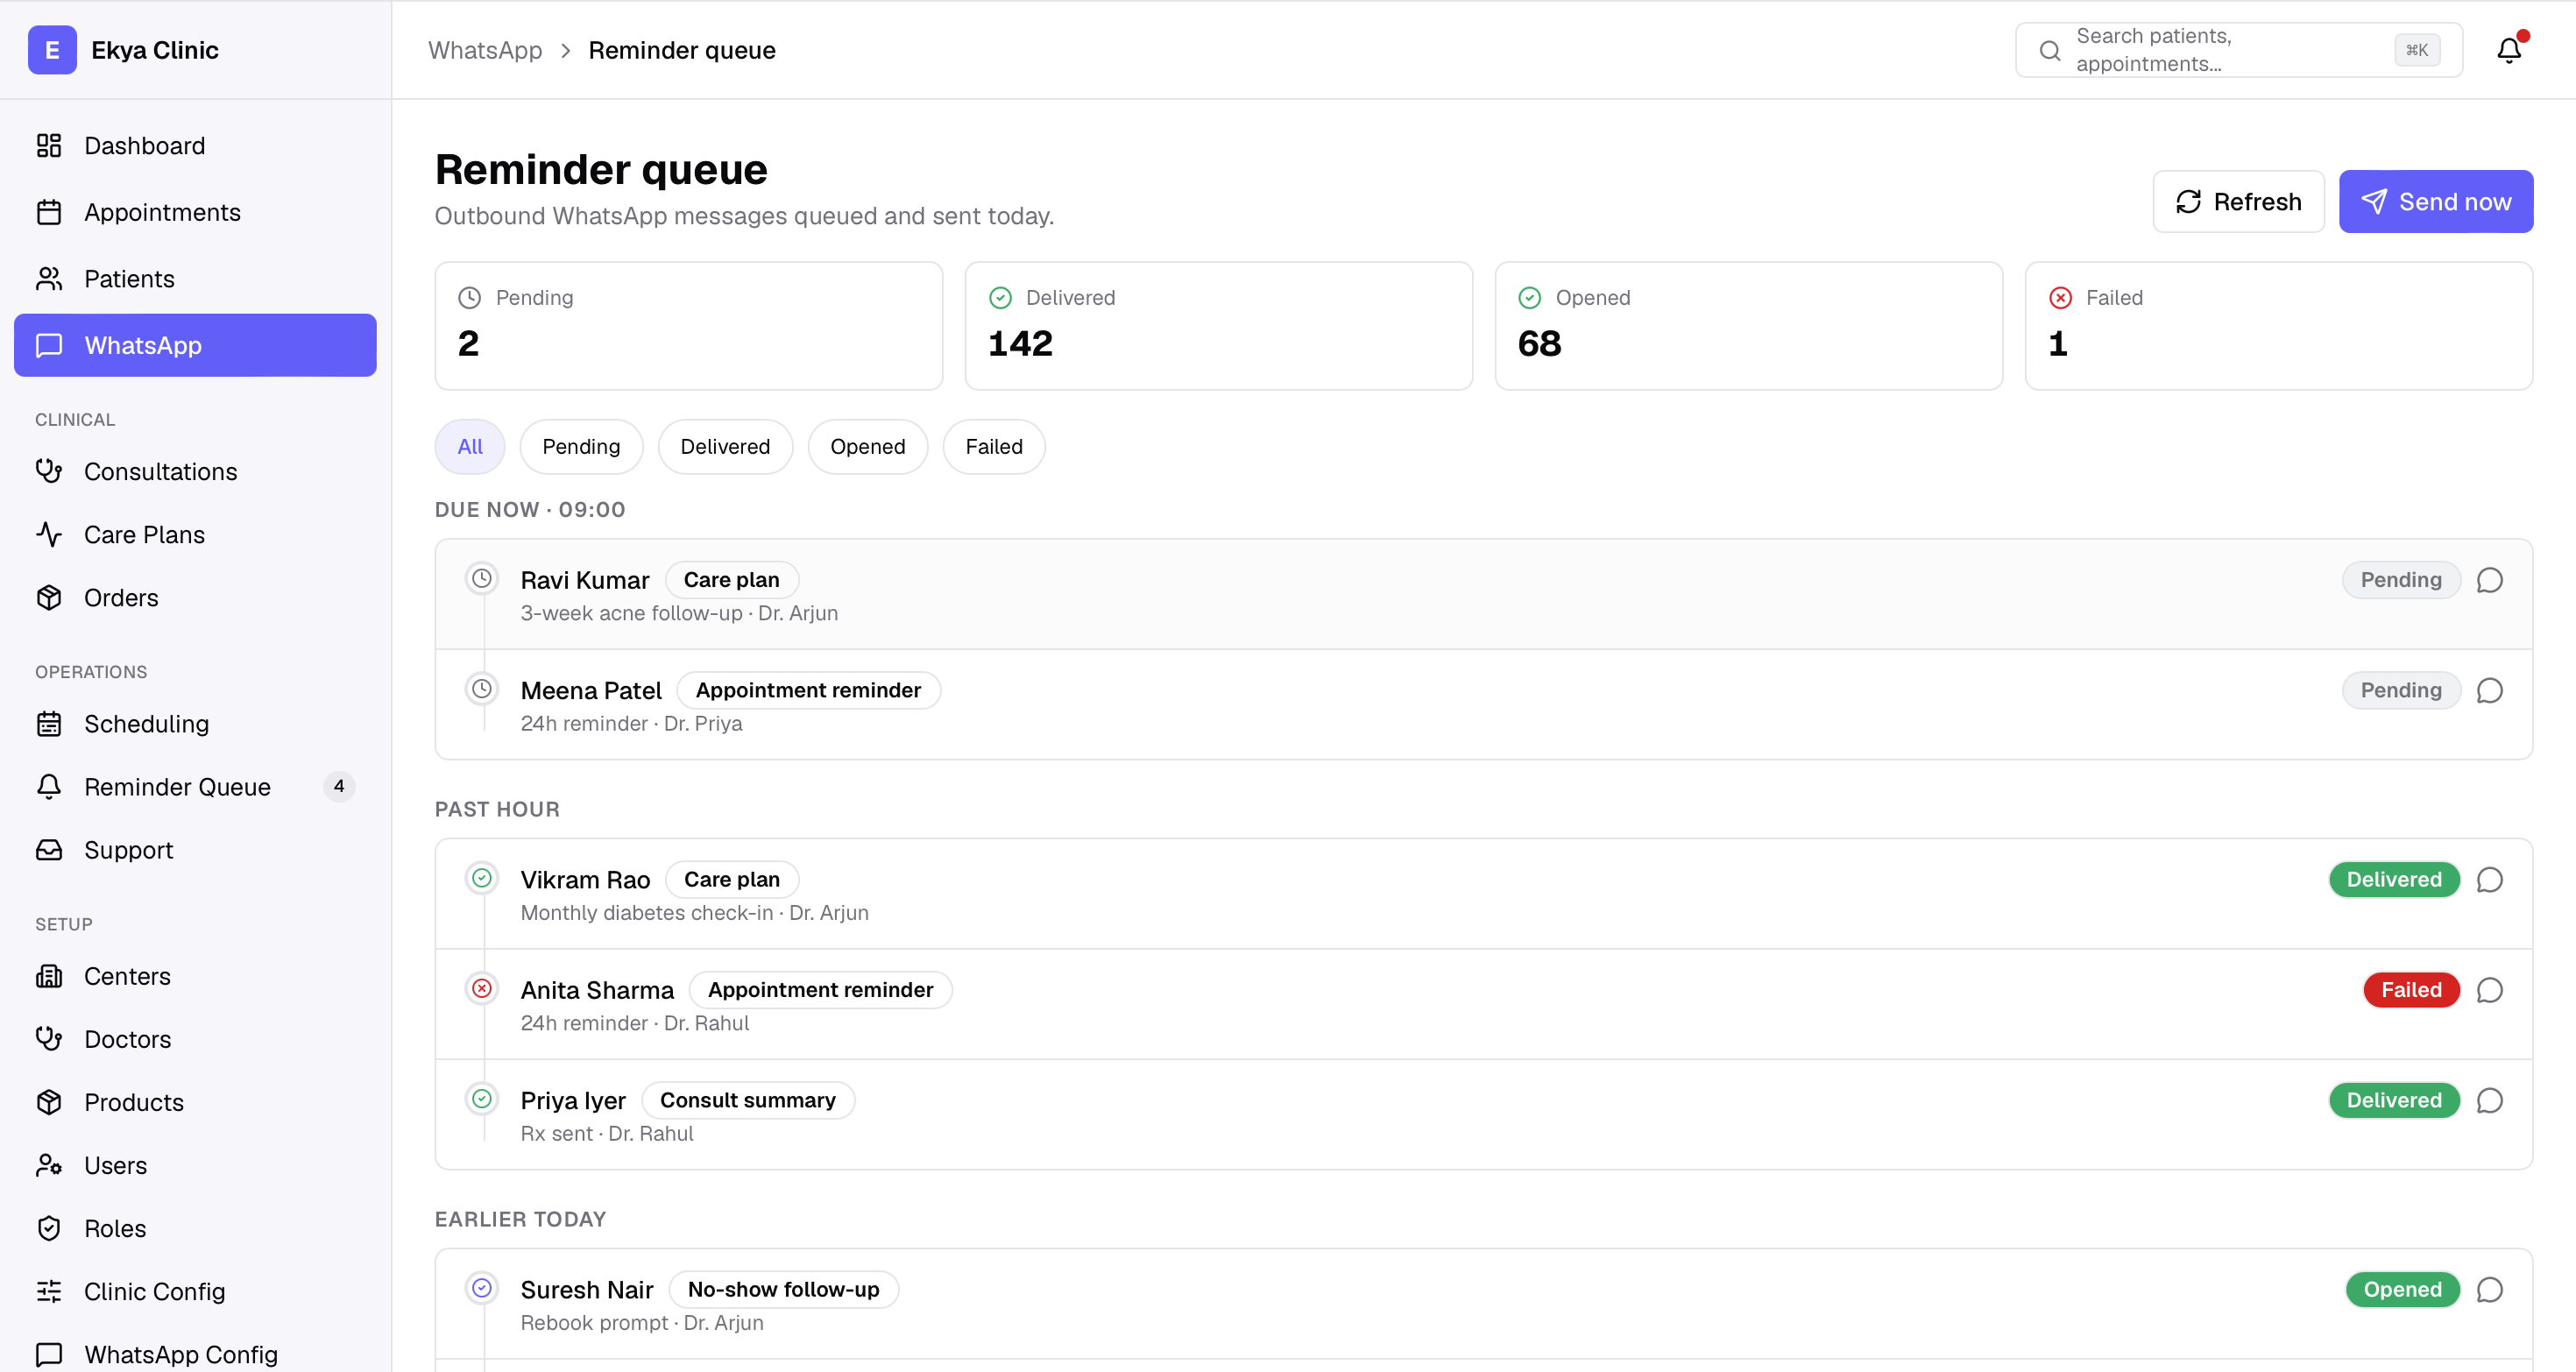Open Appointments via its calendar icon
Screen dimensions: 2576x1372
tap(50, 211)
